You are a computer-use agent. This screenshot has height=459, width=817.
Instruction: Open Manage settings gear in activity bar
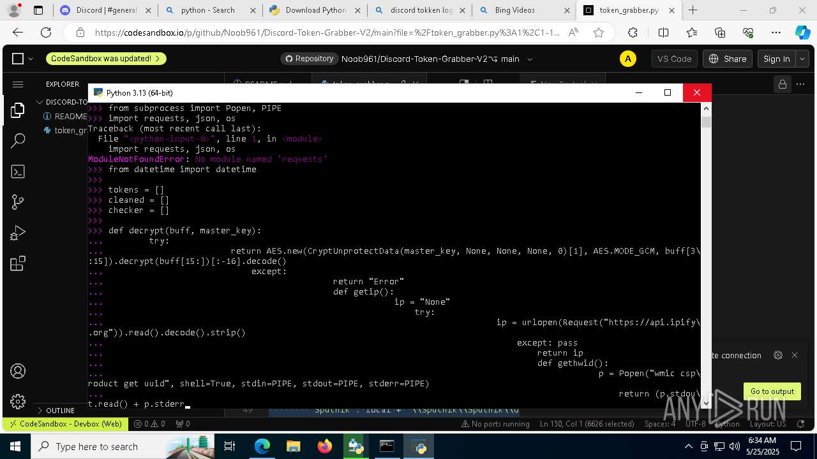point(18,402)
